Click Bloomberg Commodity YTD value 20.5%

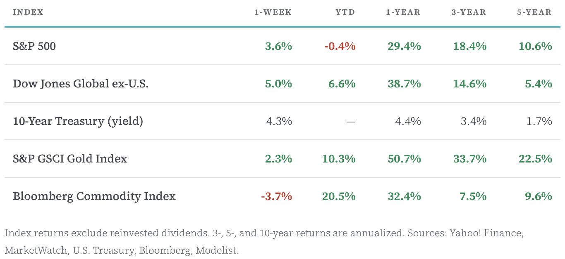339,196
